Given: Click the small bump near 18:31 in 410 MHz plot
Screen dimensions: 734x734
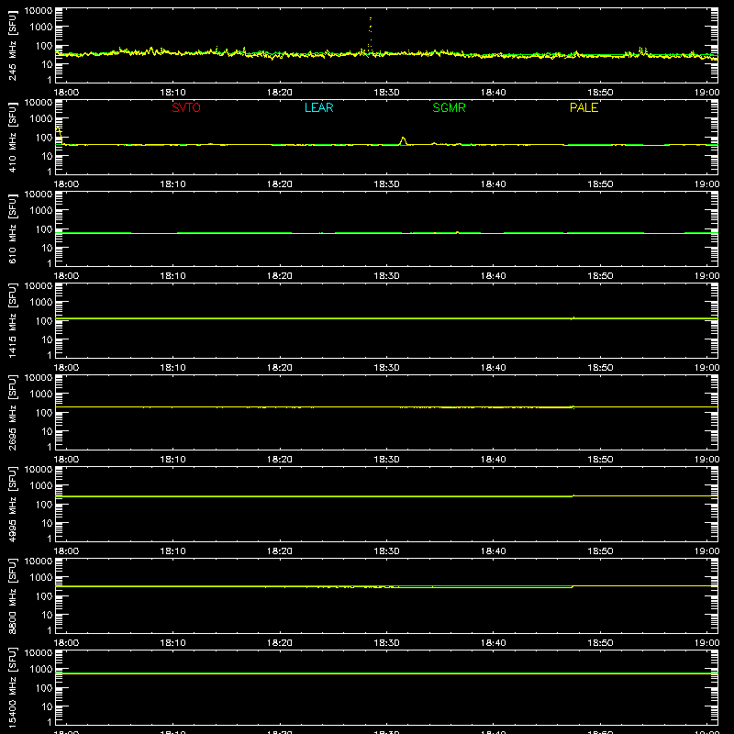Looking at the screenshot, I should tap(403, 140).
